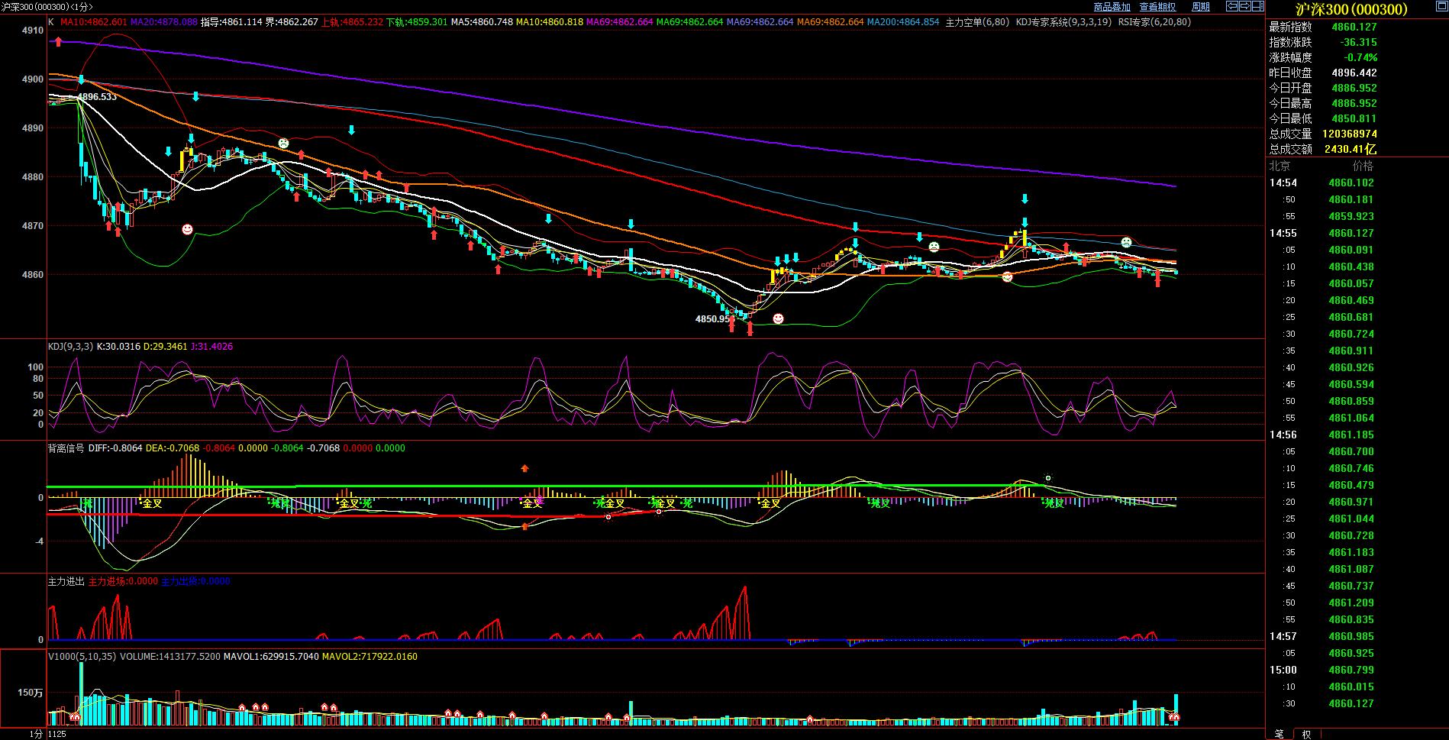Toggle the side panel layout icon
1449x740 pixels.
click(x=1260, y=7)
